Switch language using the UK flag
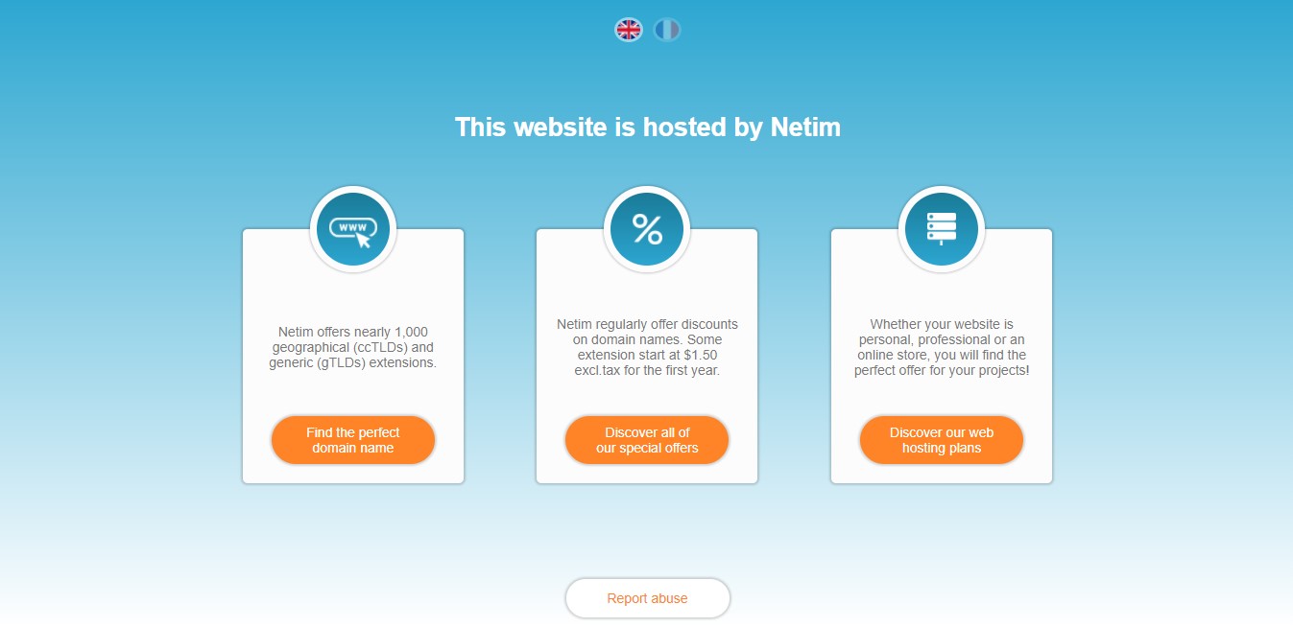 click(x=628, y=30)
